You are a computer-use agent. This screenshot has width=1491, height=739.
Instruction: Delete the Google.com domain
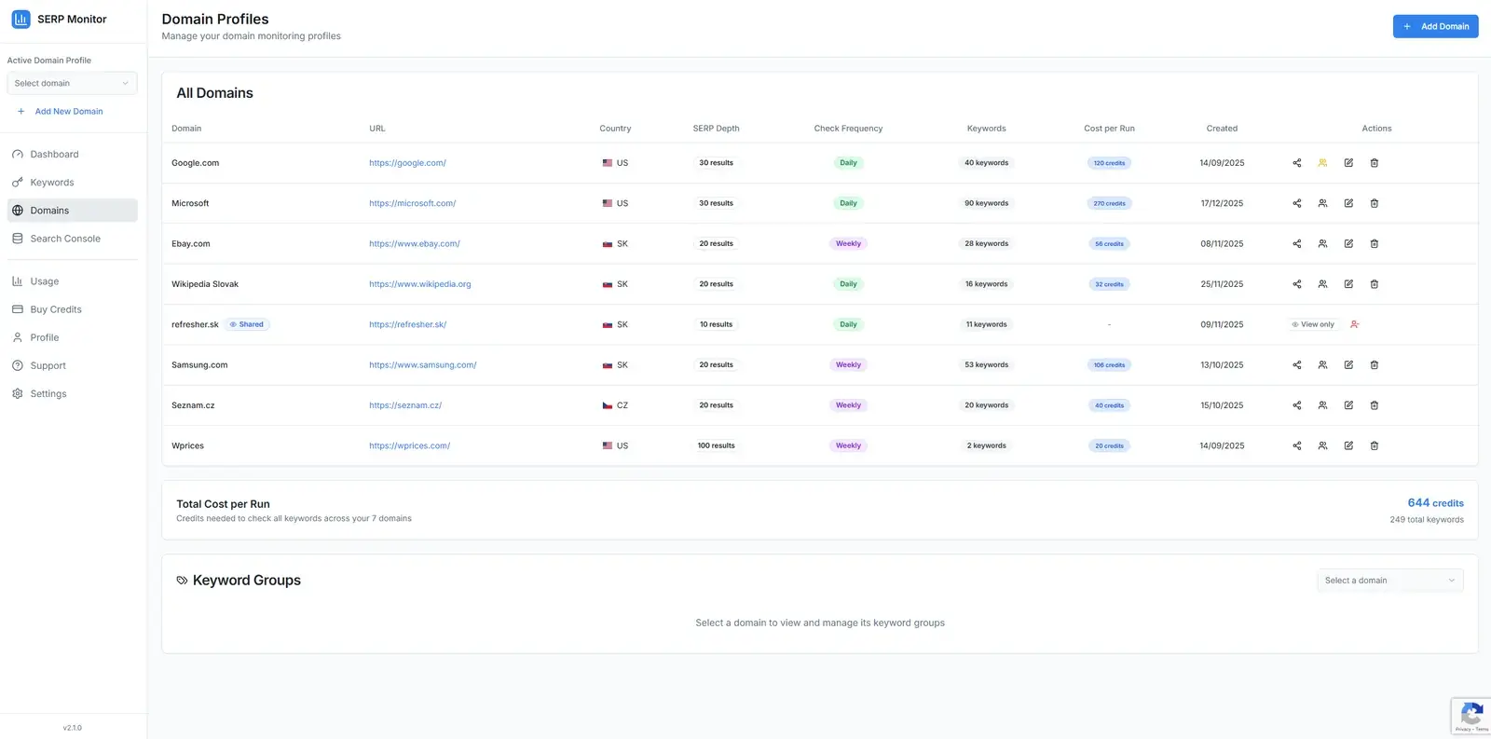coord(1375,163)
